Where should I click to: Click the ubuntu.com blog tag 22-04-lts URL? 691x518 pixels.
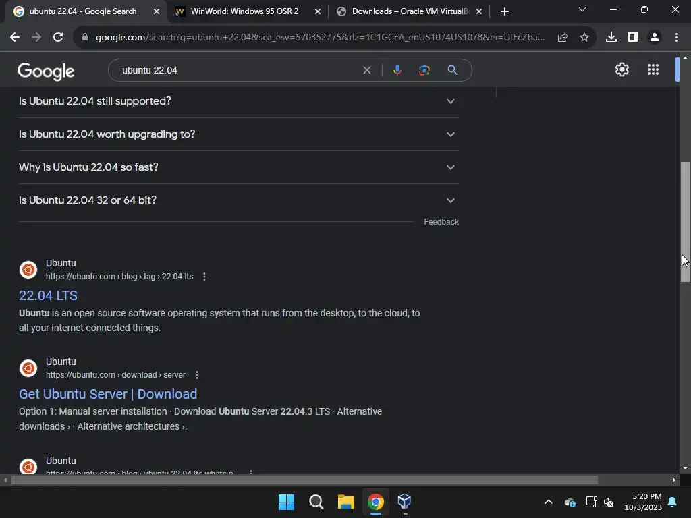coord(119,277)
